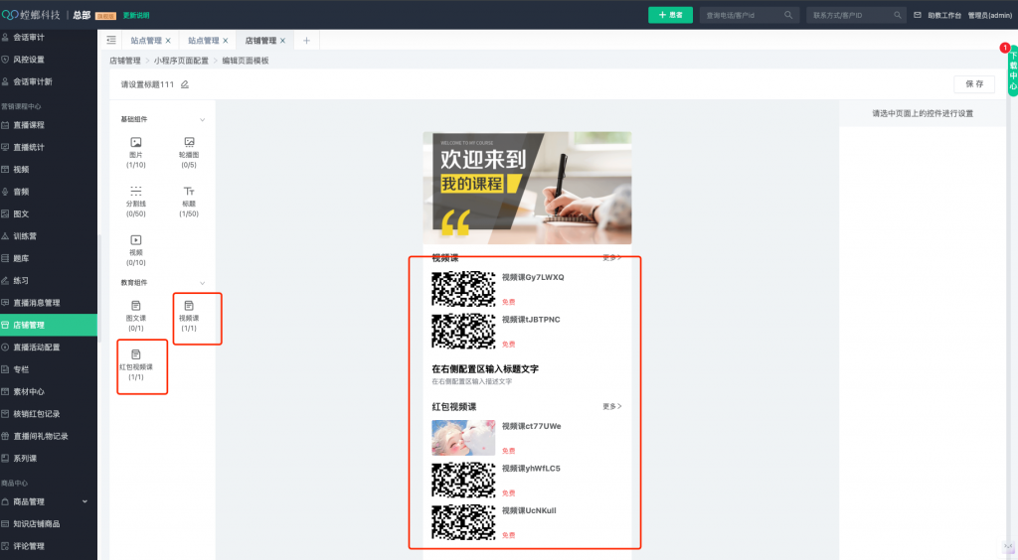Add the 图片 image component

[x=135, y=152]
